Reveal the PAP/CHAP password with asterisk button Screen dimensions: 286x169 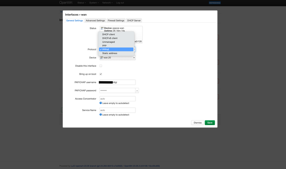click(x=137, y=90)
